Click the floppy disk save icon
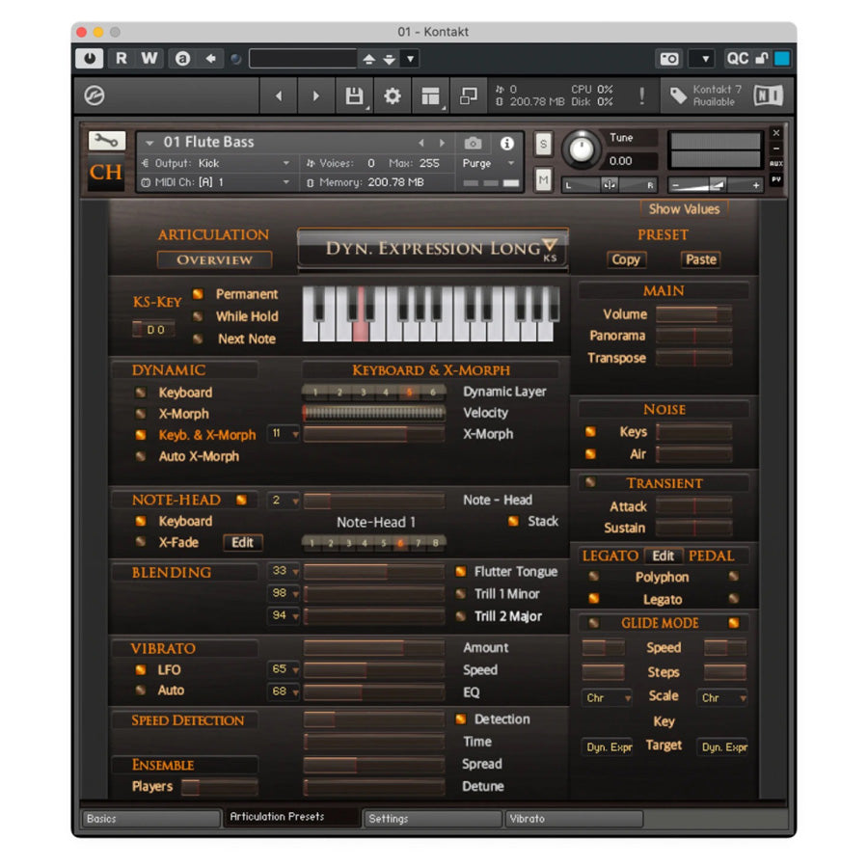The width and height of the screenshot is (868, 868). pyautogui.click(x=354, y=95)
